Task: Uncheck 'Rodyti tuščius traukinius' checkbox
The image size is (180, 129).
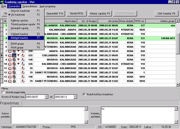Action: tap(84, 95)
